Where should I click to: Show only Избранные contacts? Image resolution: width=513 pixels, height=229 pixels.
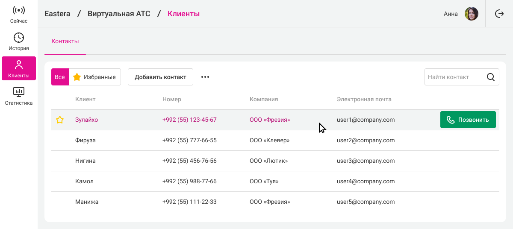[x=95, y=77]
